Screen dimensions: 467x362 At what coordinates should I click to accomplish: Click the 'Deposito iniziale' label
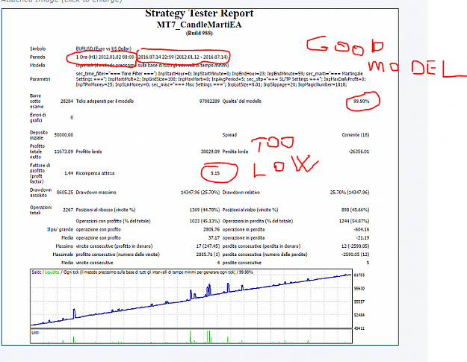(39, 135)
